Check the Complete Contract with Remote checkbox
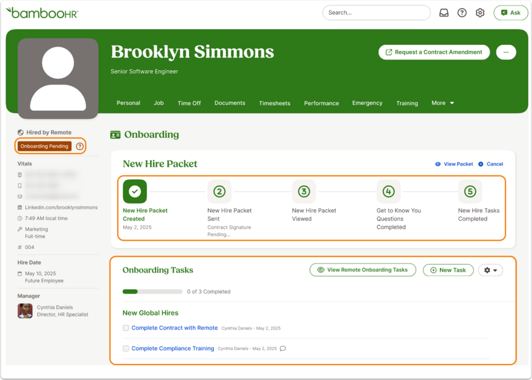 [x=126, y=328]
